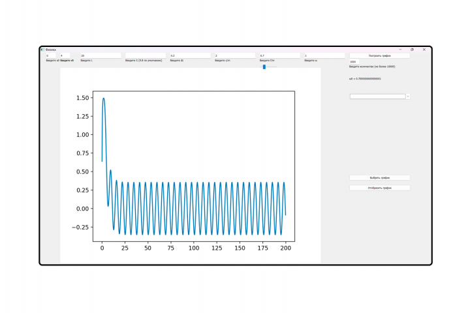Click the Физика window app icon
Screen dimensions: 470x313
click(x=42, y=50)
